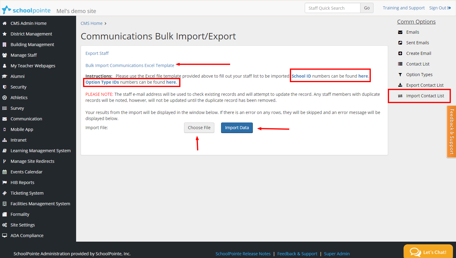Click the gears icon for Site Settings
This screenshot has height=258, width=456.
coord(5,225)
